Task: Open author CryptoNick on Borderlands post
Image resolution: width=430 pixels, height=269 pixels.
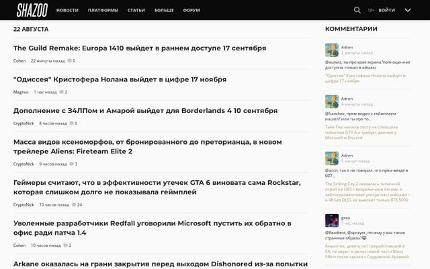Action: pos(24,123)
